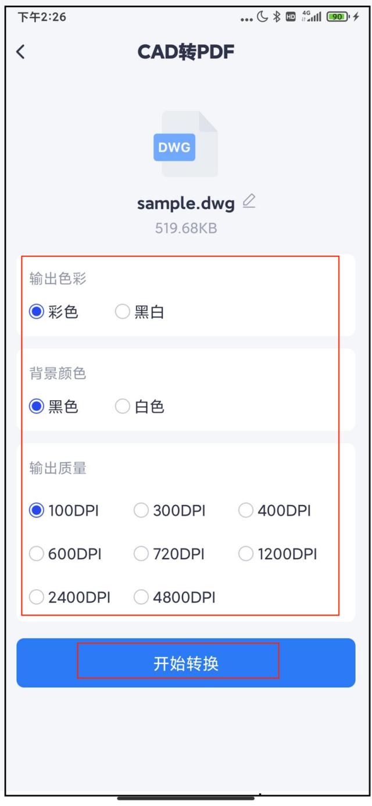Tap the CAD转PDF title bar
The width and height of the screenshot is (372, 806).
[x=186, y=52]
